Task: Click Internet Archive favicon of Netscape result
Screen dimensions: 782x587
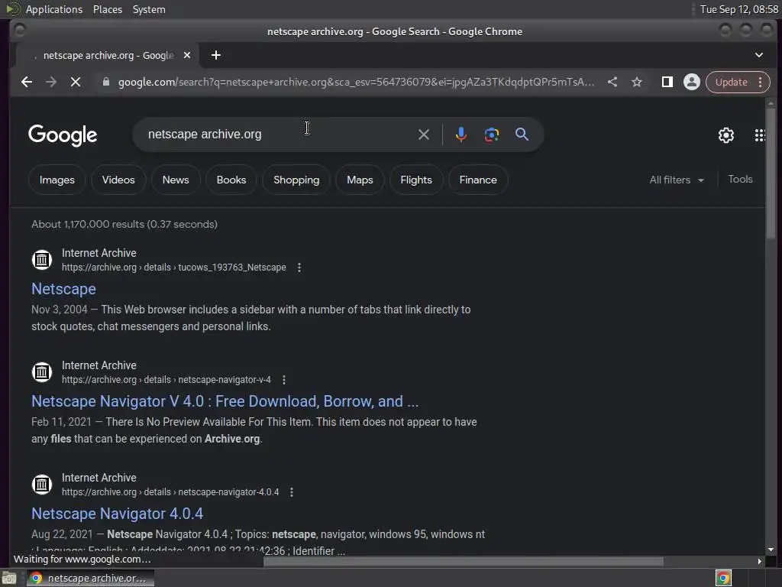Action: coord(42,260)
